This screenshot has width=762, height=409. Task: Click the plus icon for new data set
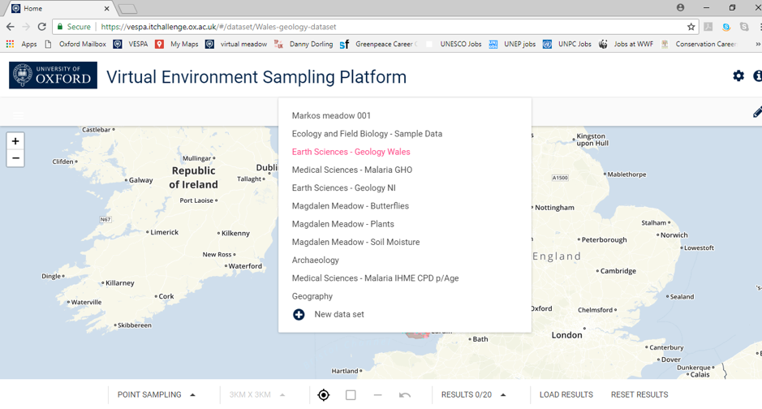299,315
